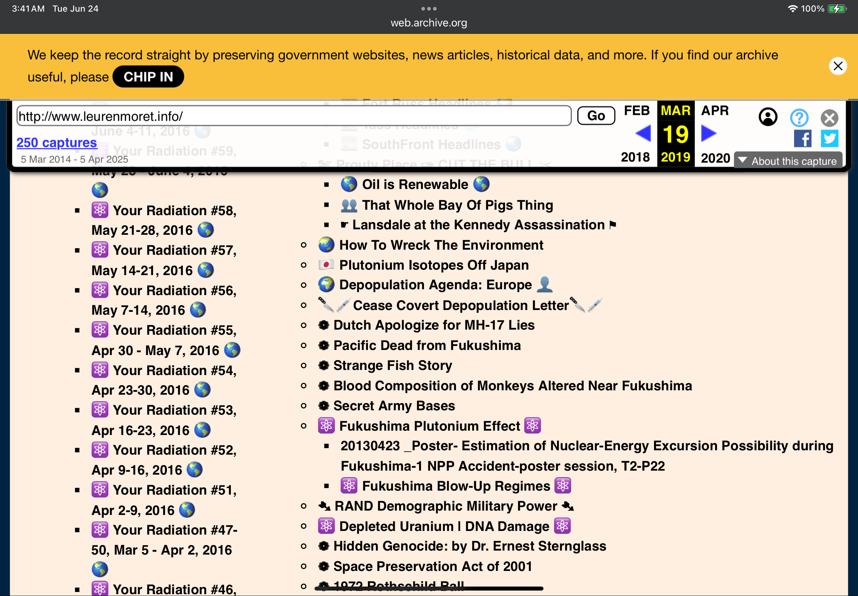Open Your Radiation #56 link
The height and width of the screenshot is (596, 858).
coord(164,300)
